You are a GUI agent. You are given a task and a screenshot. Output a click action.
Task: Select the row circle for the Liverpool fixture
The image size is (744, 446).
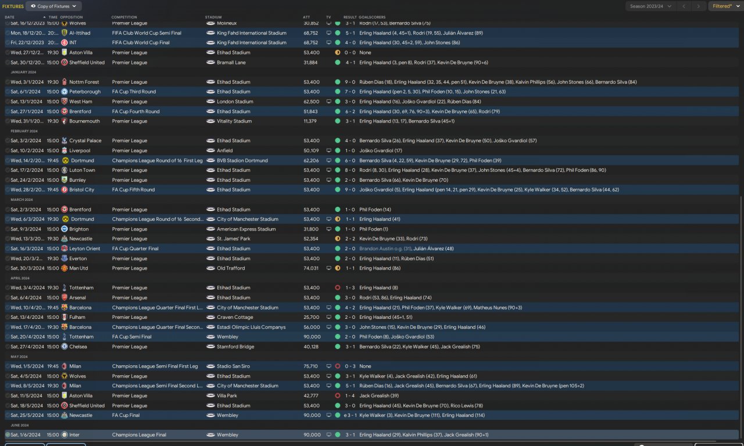tap(8, 150)
